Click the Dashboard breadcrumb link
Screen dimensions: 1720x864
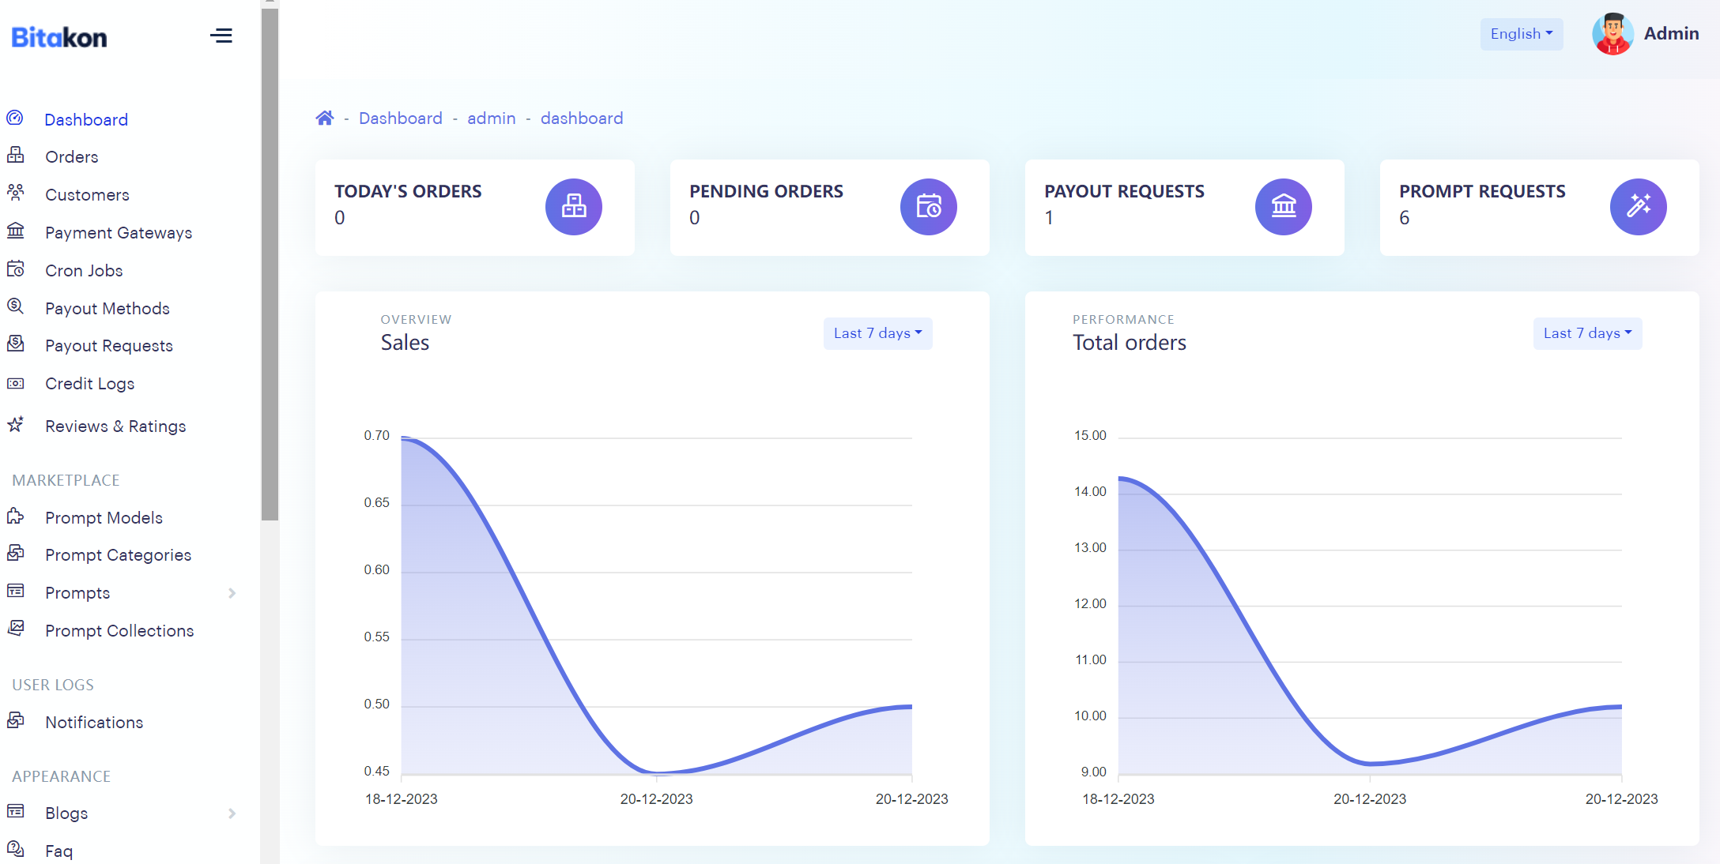401,118
